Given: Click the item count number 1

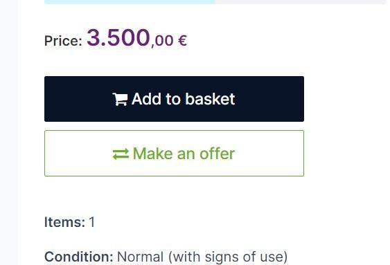Looking at the screenshot, I should click(x=92, y=222).
